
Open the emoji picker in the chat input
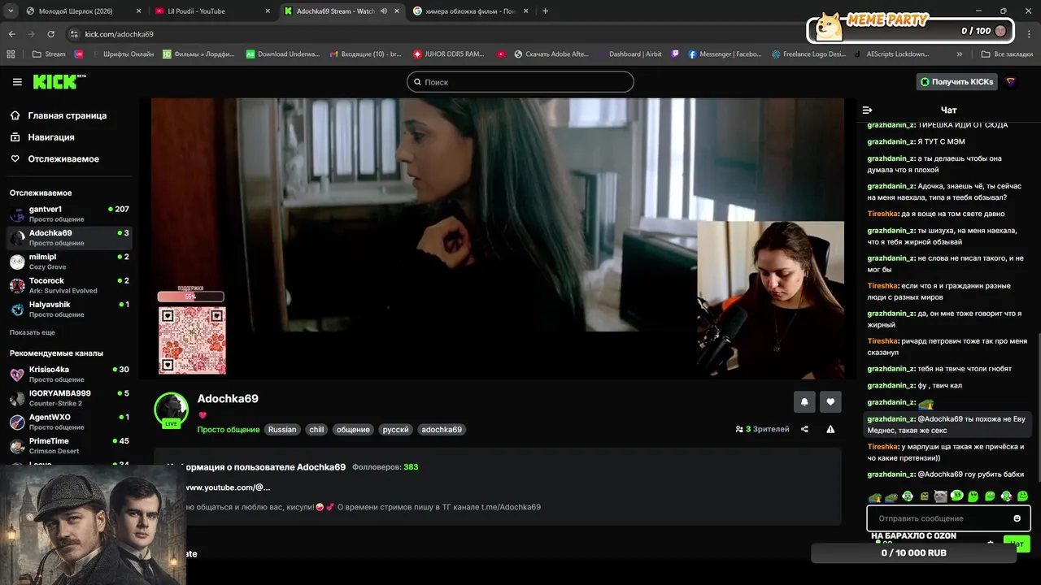click(x=1017, y=518)
